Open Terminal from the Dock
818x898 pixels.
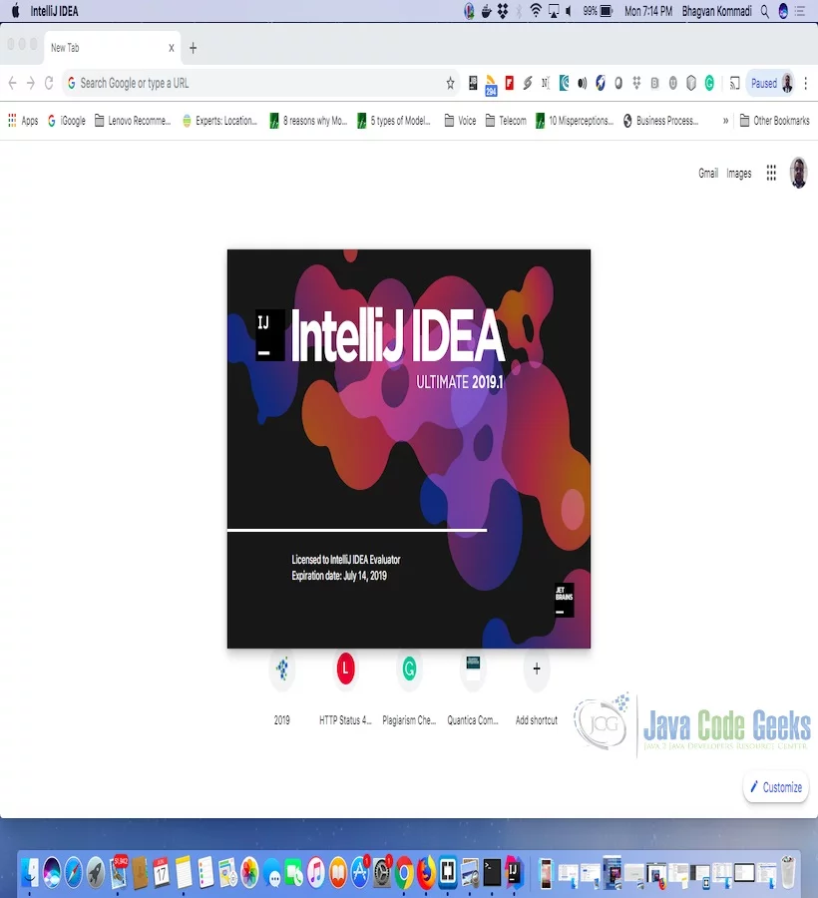click(x=492, y=872)
